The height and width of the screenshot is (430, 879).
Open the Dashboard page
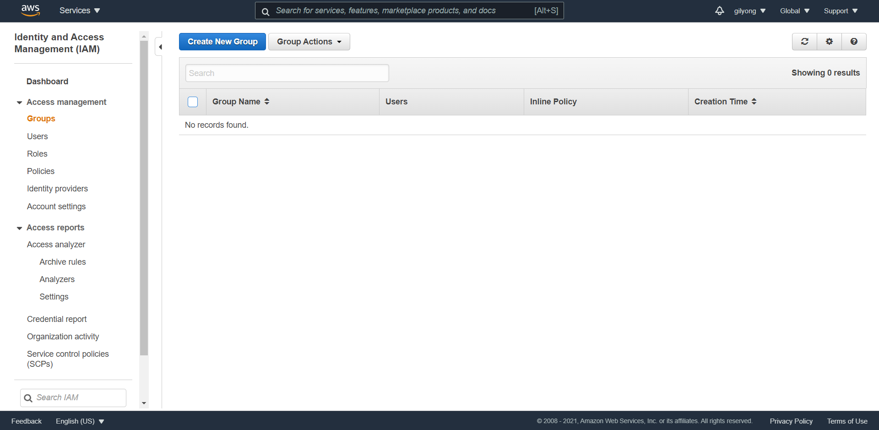coord(47,82)
